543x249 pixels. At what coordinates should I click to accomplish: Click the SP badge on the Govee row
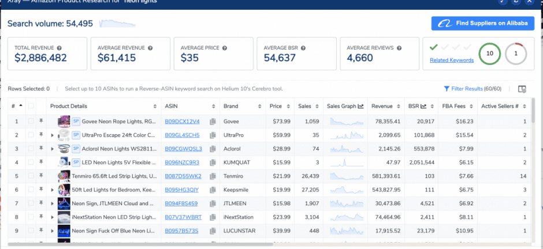click(x=76, y=122)
